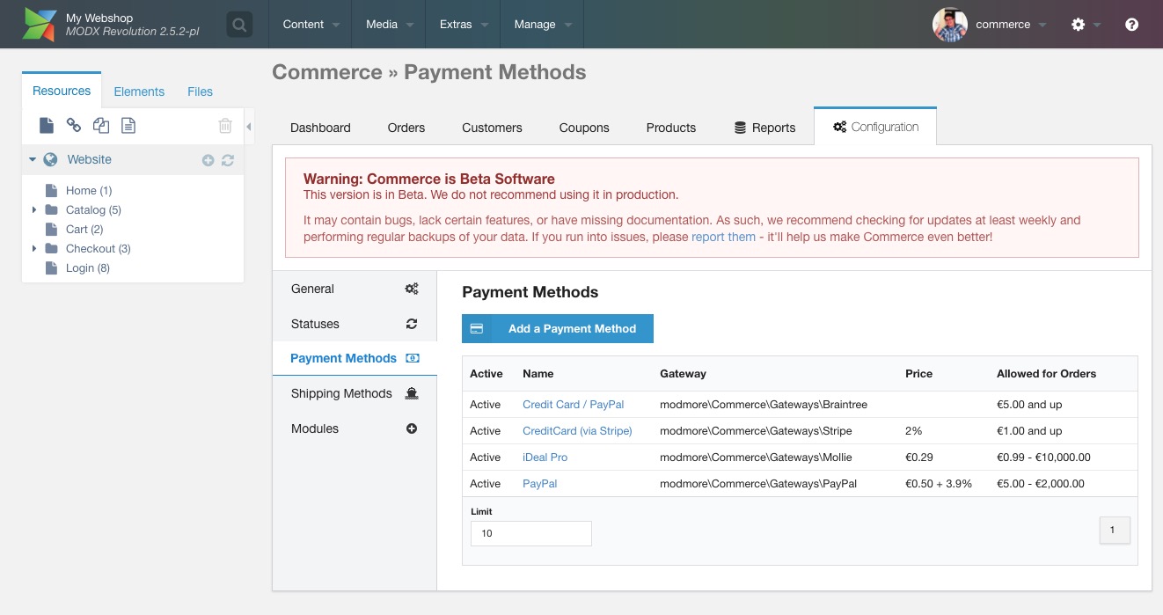The width and height of the screenshot is (1163, 615).
Task: Click the €0.99 - €10,000.00 cell
Action: click(x=1043, y=458)
